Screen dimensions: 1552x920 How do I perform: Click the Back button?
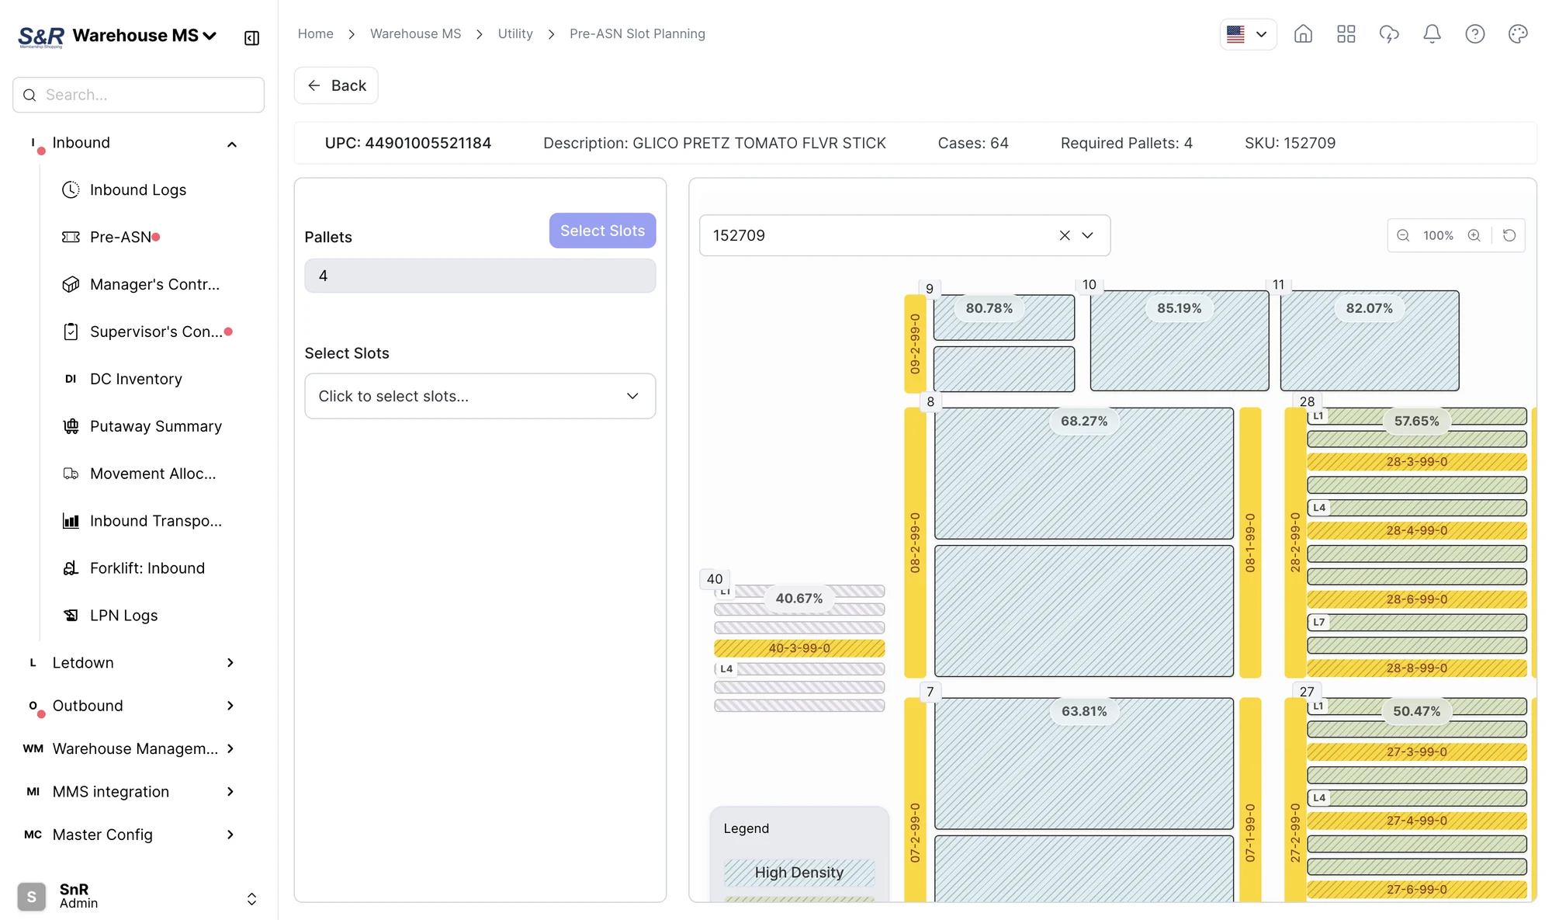(x=336, y=85)
